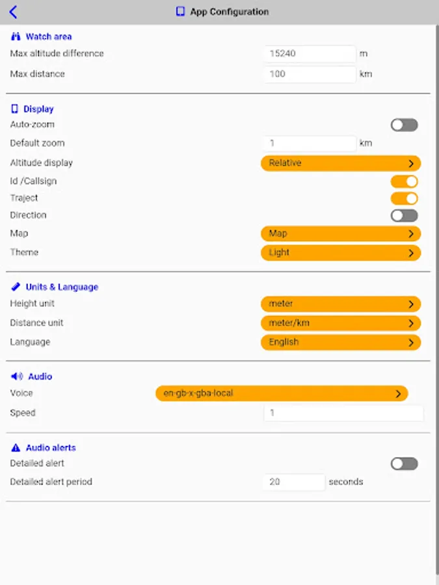Turn off the Id /Callsign toggle
The height and width of the screenshot is (585, 439).
tap(404, 181)
